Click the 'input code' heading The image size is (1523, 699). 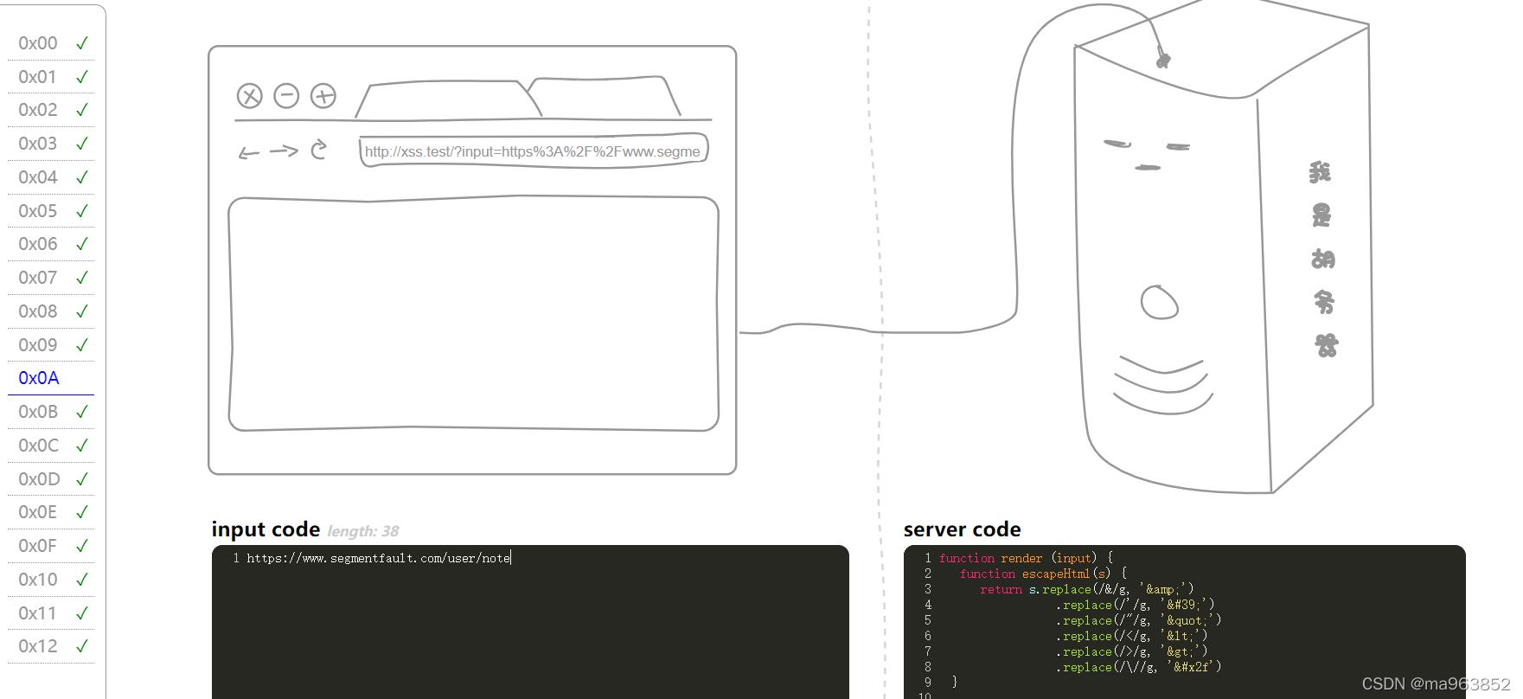[x=266, y=529]
